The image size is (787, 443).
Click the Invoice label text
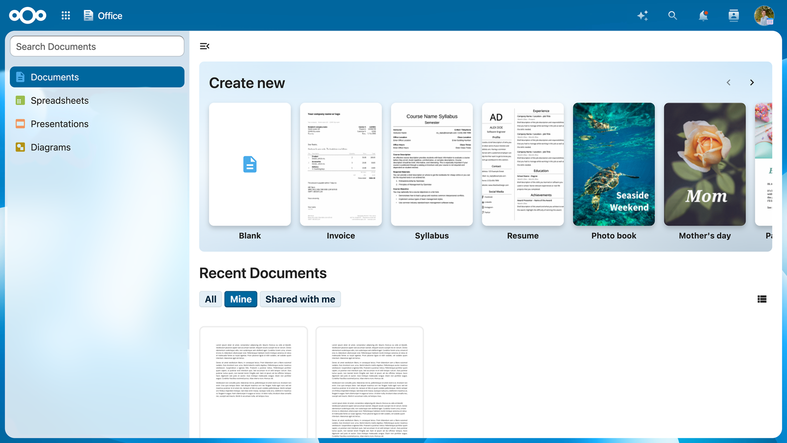[x=341, y=236]
